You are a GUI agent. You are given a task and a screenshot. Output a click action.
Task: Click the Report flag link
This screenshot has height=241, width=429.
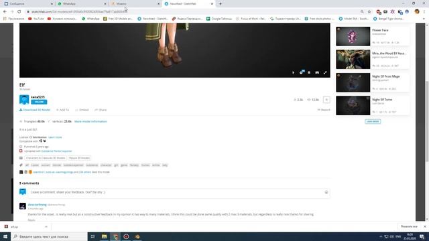tap(324, 110)
